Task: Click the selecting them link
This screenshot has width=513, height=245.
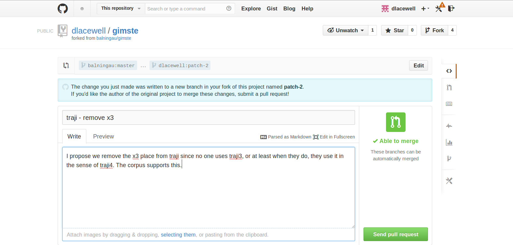Action: coord(178,235)
